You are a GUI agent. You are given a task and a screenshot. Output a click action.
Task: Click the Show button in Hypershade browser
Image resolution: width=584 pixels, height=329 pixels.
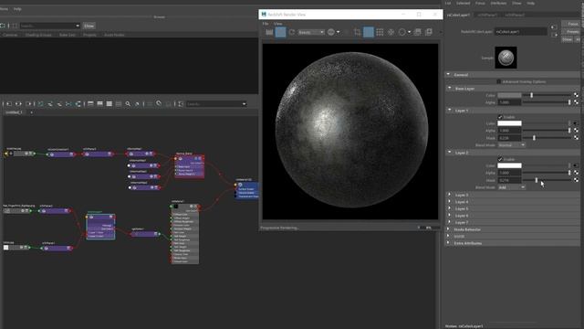tap(89, 26)
